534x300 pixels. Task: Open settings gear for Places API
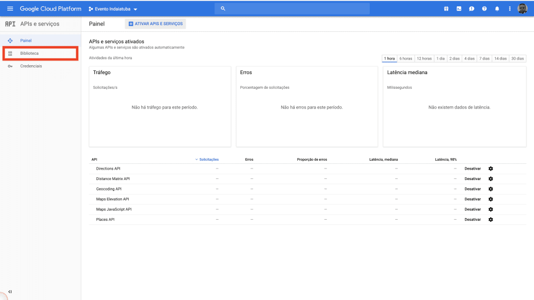491,220
